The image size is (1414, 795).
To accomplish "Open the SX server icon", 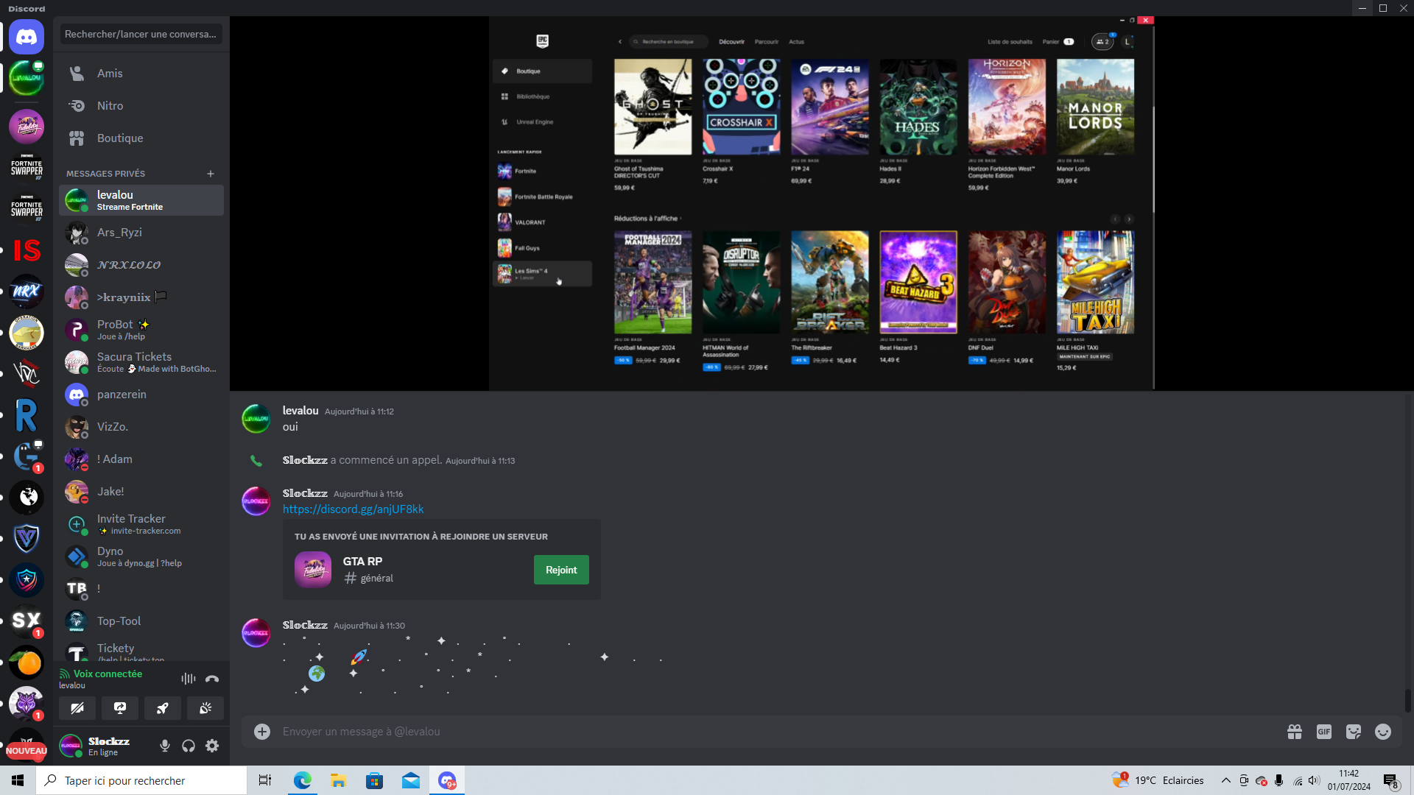I will click(27, 621).
